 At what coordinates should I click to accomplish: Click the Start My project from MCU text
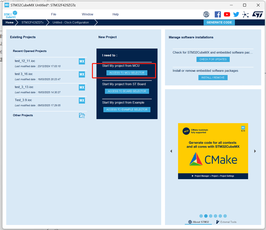(x=121, y=66)
